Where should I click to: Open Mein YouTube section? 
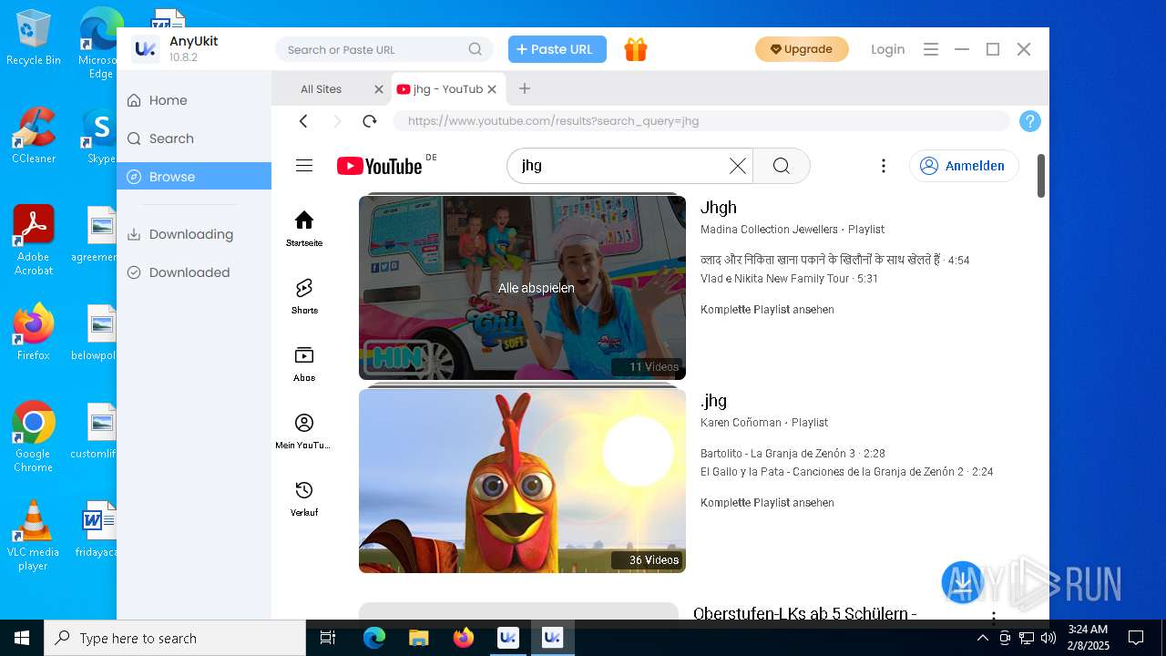tap(304, 431)
